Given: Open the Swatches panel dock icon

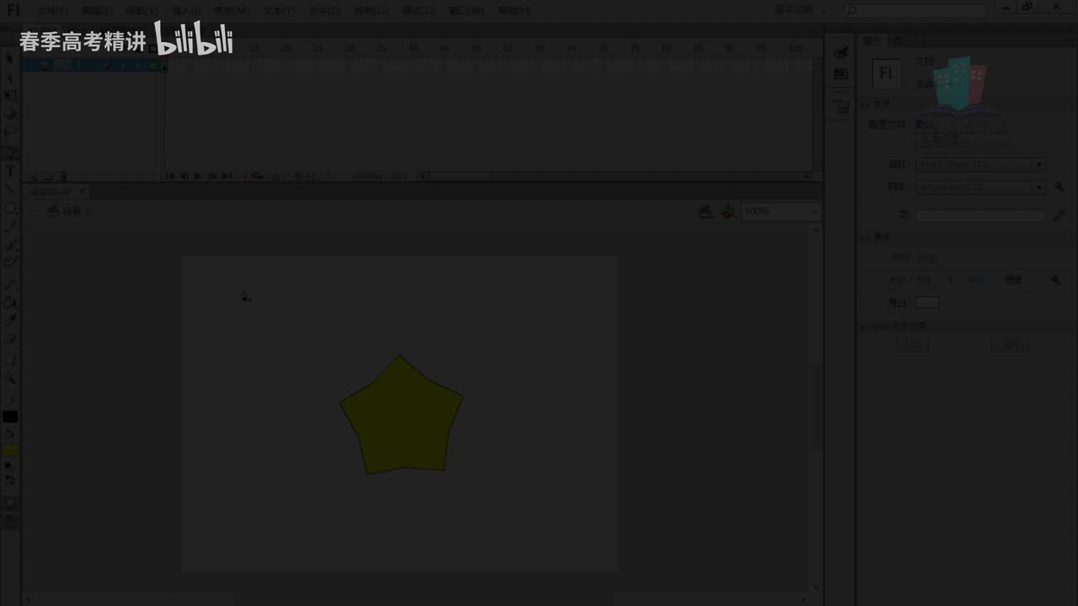Looking at the screenshot, I should (x=841, y=74).
